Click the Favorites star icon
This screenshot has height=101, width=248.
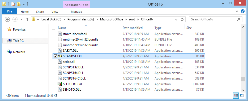[10, 29]
